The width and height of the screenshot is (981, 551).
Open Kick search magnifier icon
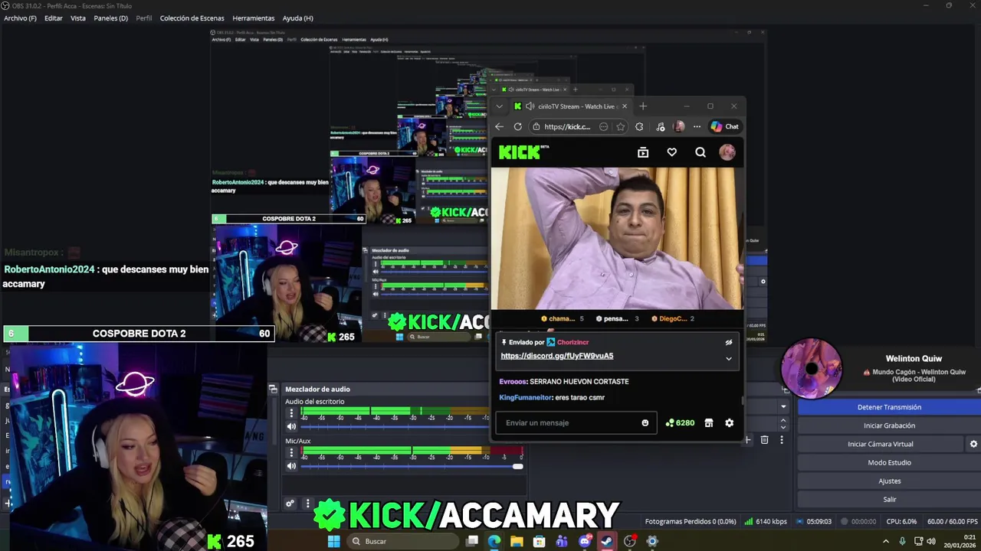[x=700, y=152]
